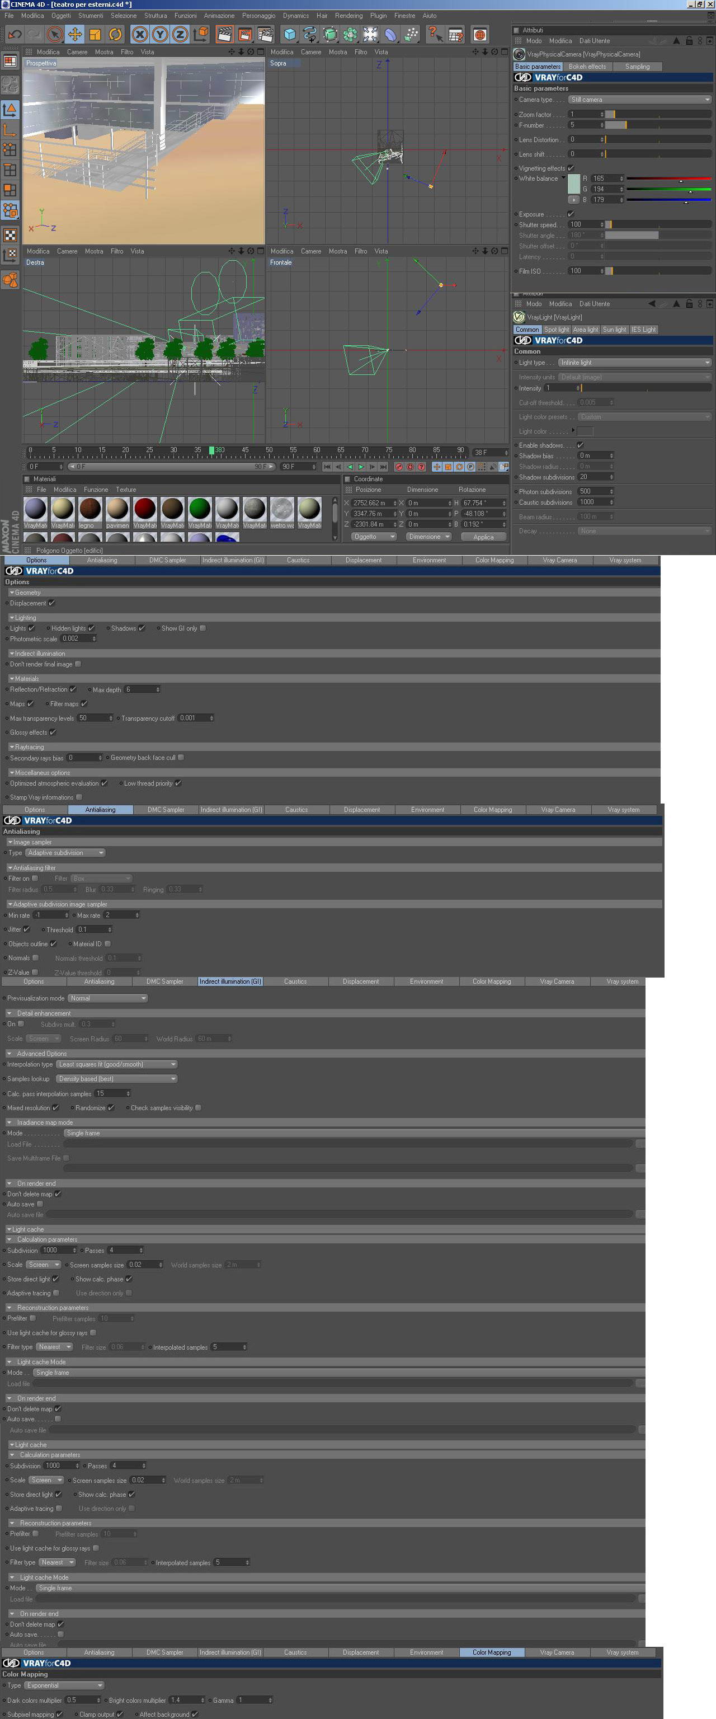Click the Shutter speed value field
Screen dimensions: 716x1719
(x=586, y=225)
